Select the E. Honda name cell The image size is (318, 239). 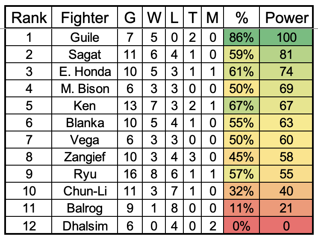(85, 71)
